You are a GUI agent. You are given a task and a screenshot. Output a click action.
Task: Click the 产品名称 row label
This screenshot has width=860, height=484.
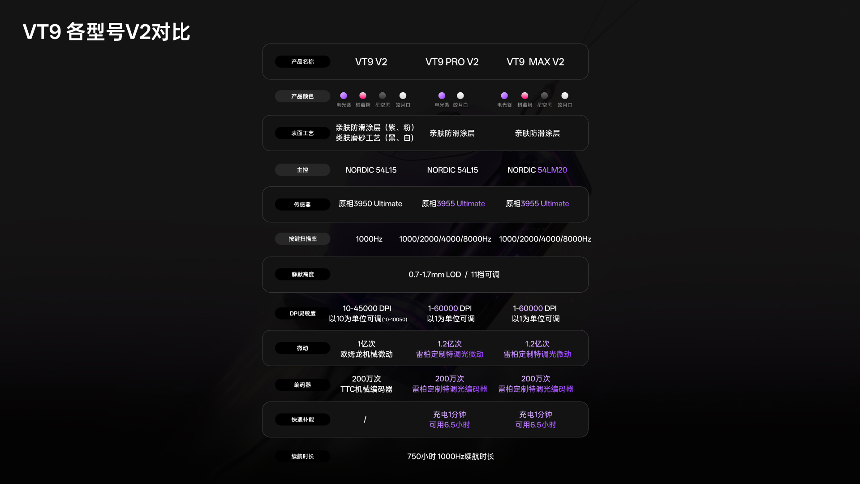[x=302, y=61]
